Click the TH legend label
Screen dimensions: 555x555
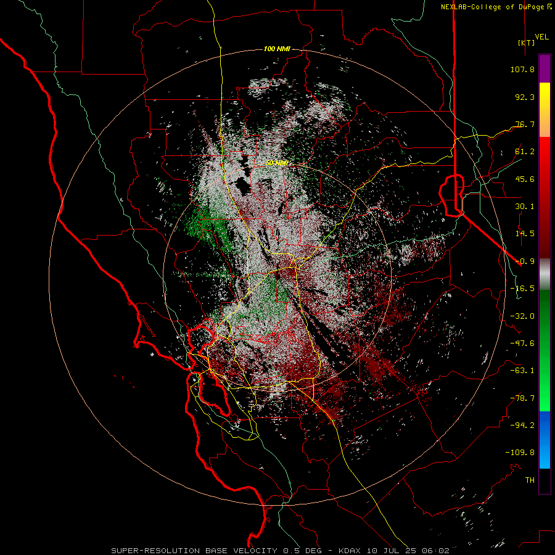(530, 480)
